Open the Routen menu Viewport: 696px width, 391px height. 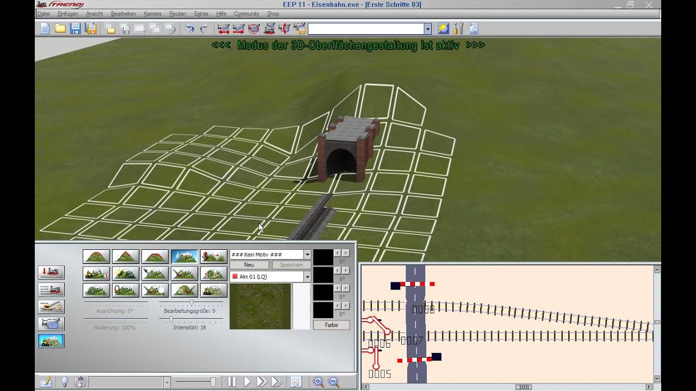click(x=178, y=14)
